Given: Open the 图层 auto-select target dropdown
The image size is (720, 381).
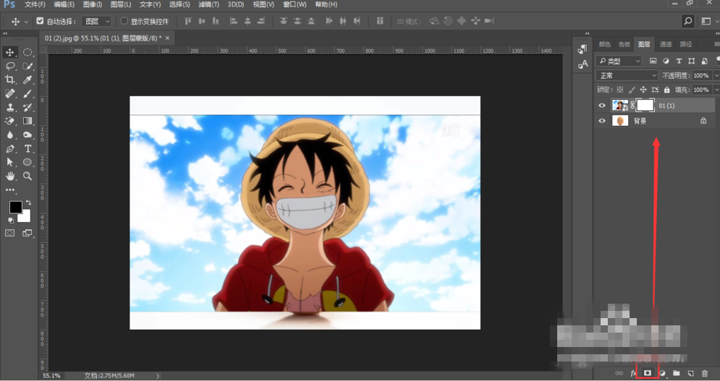Looking at the screenshot, I should tap(96, 22).
